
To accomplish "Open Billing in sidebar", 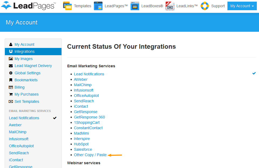I will tap(19, 87).
